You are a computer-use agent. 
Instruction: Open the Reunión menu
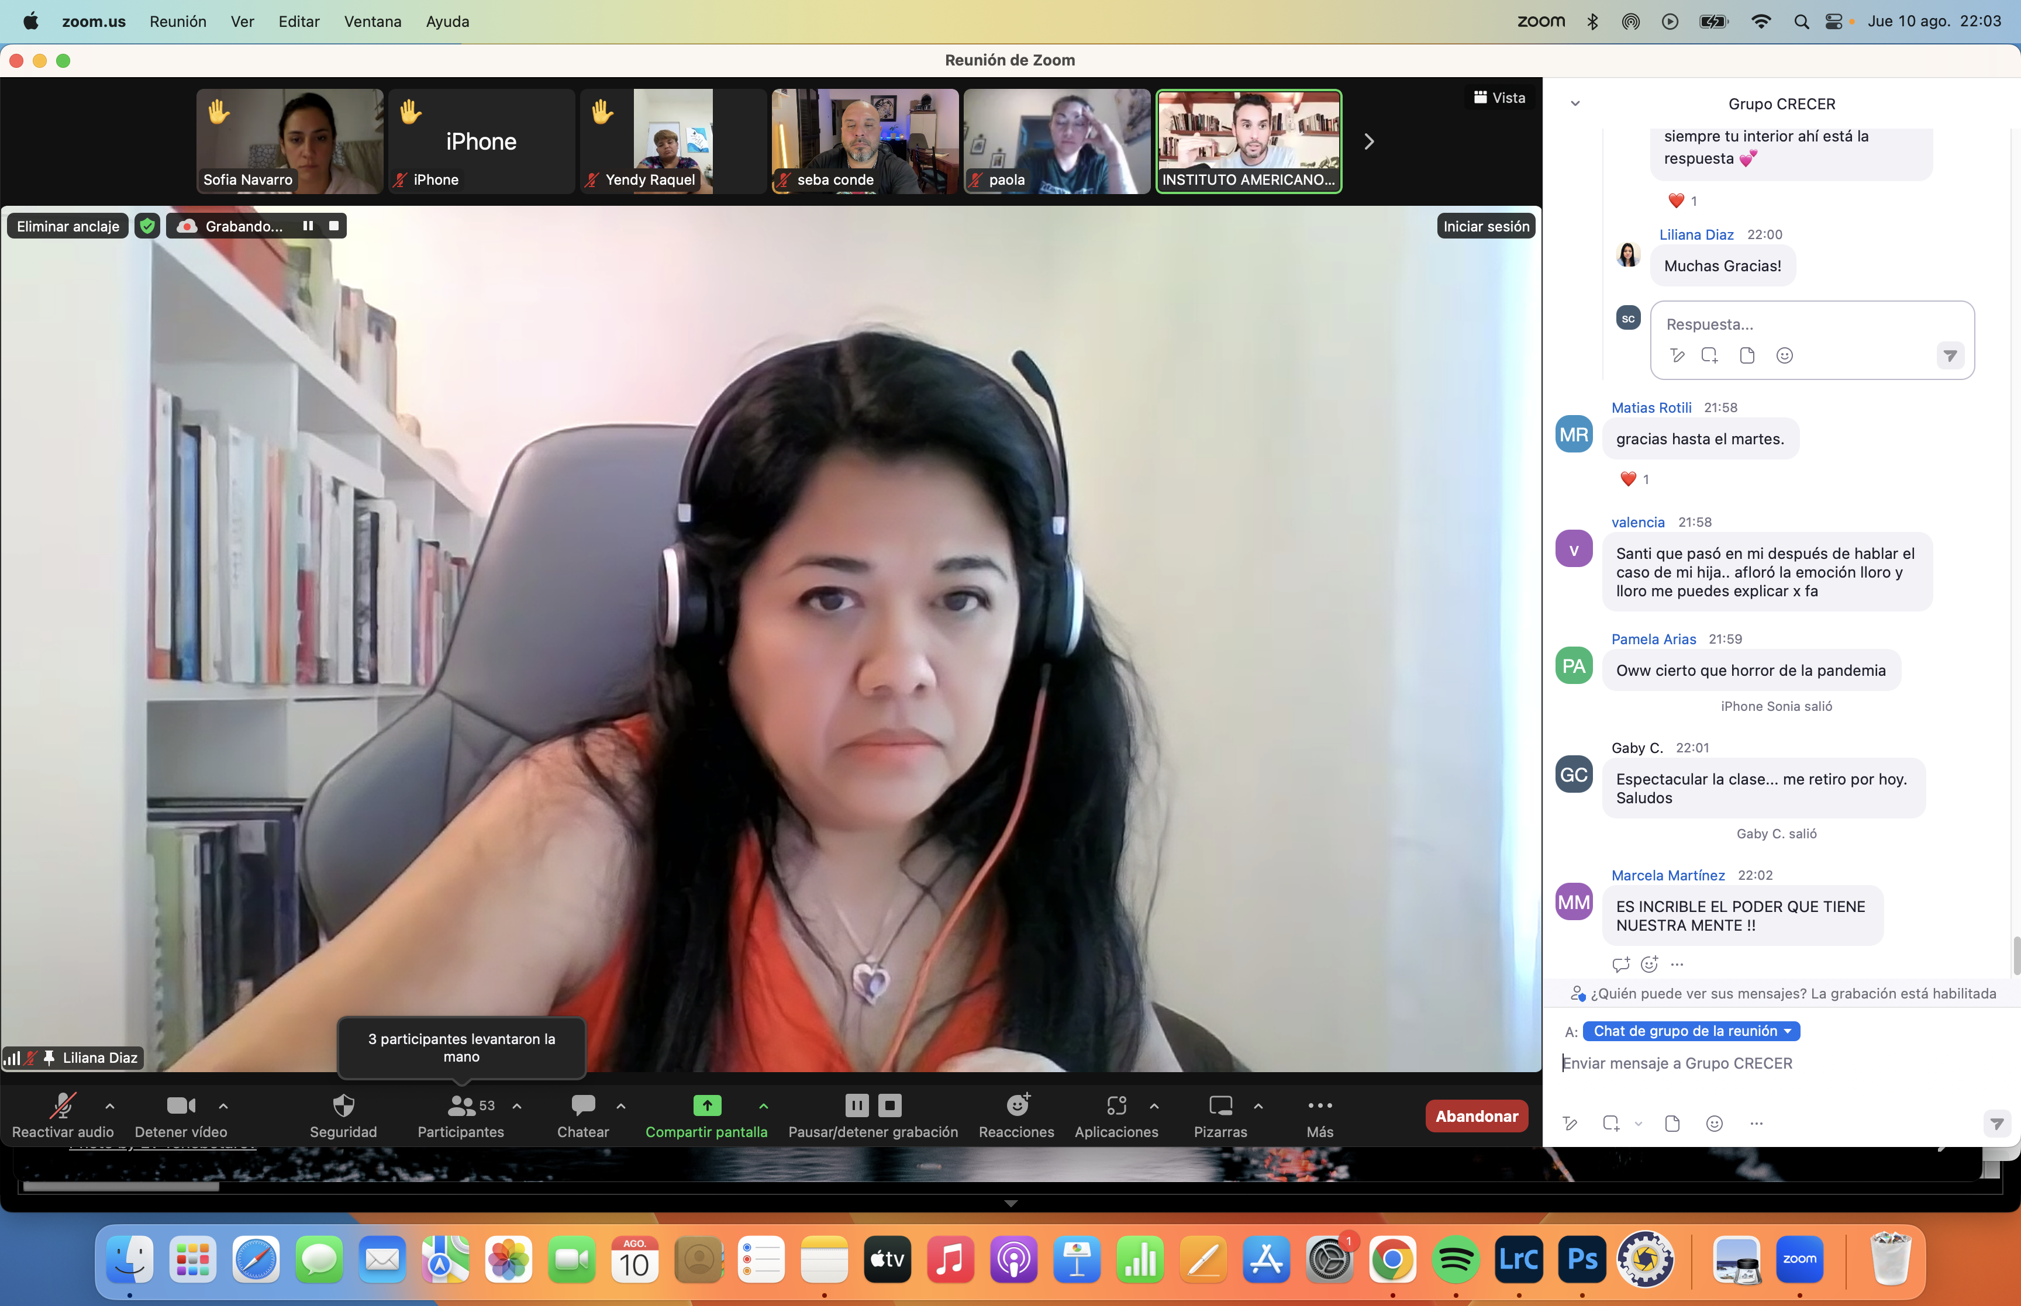[177, 21]
